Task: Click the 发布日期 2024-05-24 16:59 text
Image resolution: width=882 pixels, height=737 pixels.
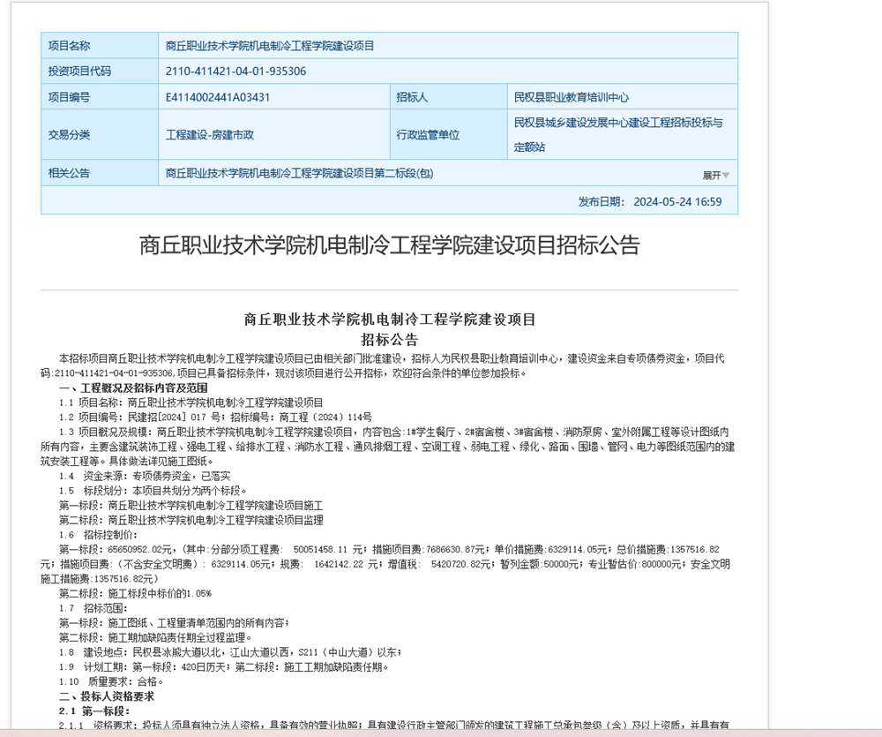Action: pos(650,201)
